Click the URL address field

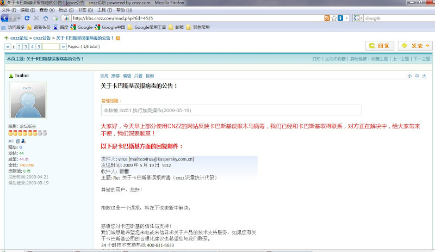[x=197, y=18]
